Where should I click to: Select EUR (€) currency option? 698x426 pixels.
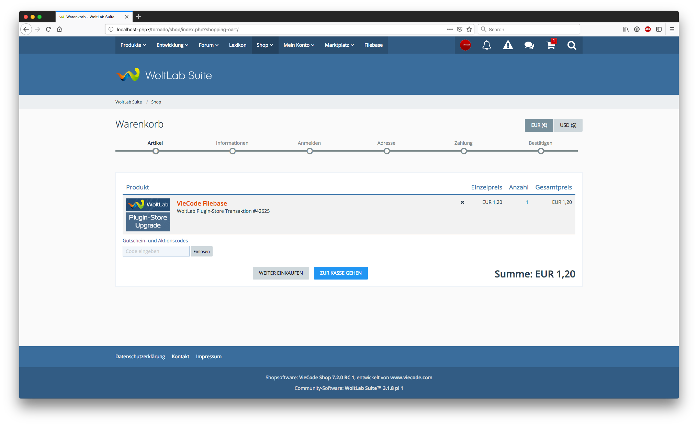point(539,125)
